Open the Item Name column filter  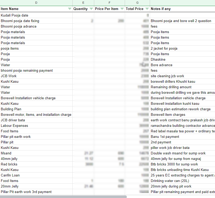tap(69, 9)
